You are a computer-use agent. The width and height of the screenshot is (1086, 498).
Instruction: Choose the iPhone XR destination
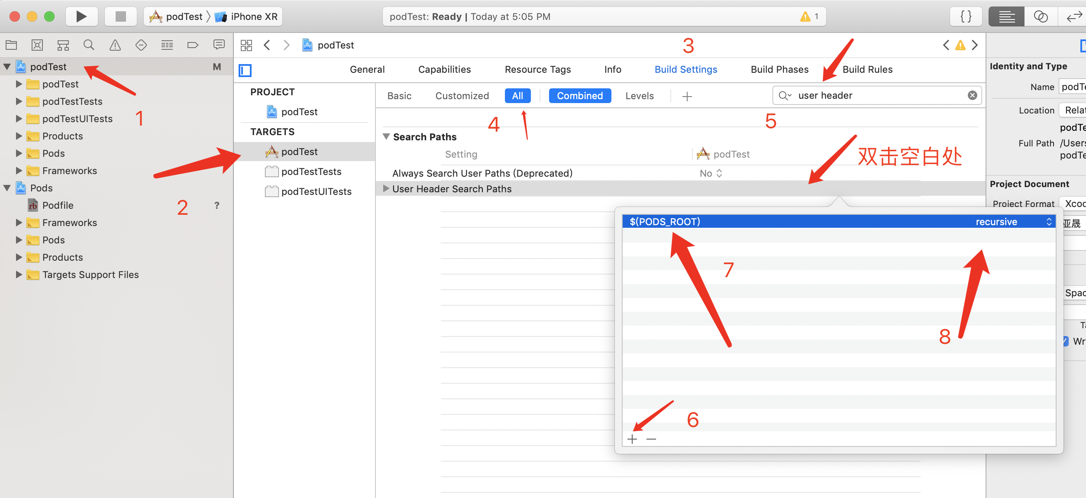[x=247, y=16]
